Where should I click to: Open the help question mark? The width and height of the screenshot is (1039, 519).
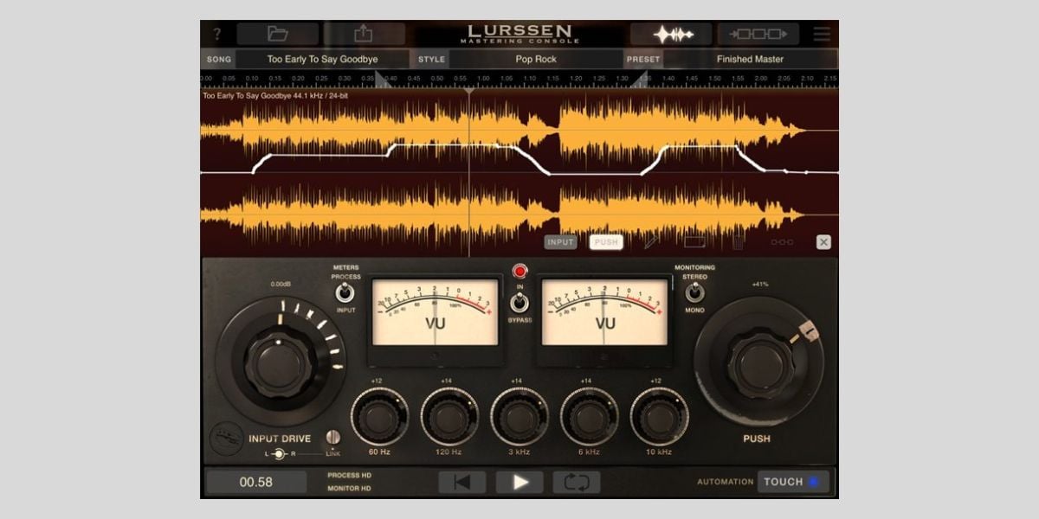coord(217,35)
